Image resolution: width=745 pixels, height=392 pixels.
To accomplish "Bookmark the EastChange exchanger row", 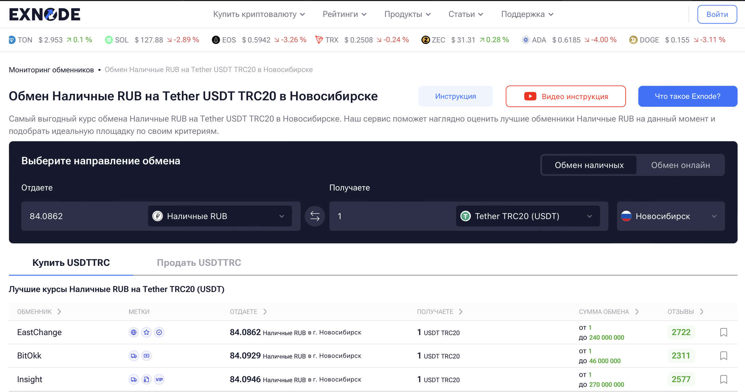I will click(x=723, y=332).
